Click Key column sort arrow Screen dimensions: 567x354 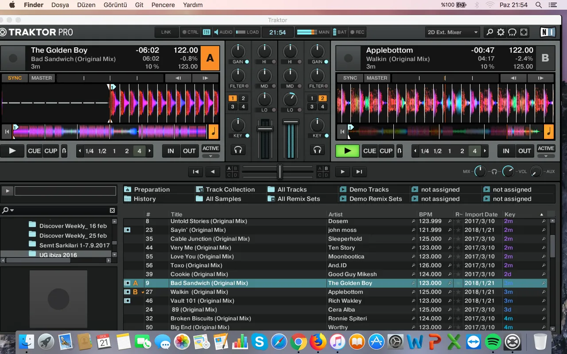[x=541, y=215]
